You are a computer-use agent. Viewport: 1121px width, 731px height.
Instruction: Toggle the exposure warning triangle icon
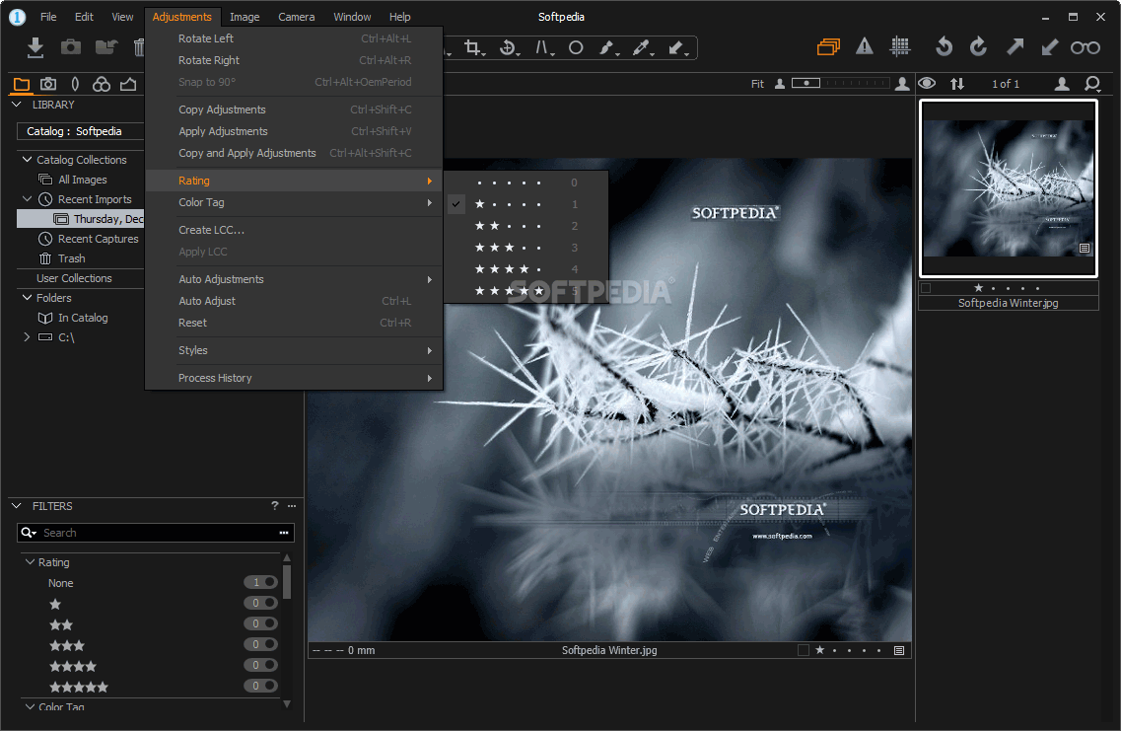pyautogui.click(x=865, y=47)
